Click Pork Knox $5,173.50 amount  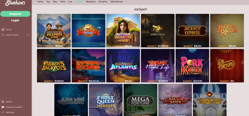197,81
